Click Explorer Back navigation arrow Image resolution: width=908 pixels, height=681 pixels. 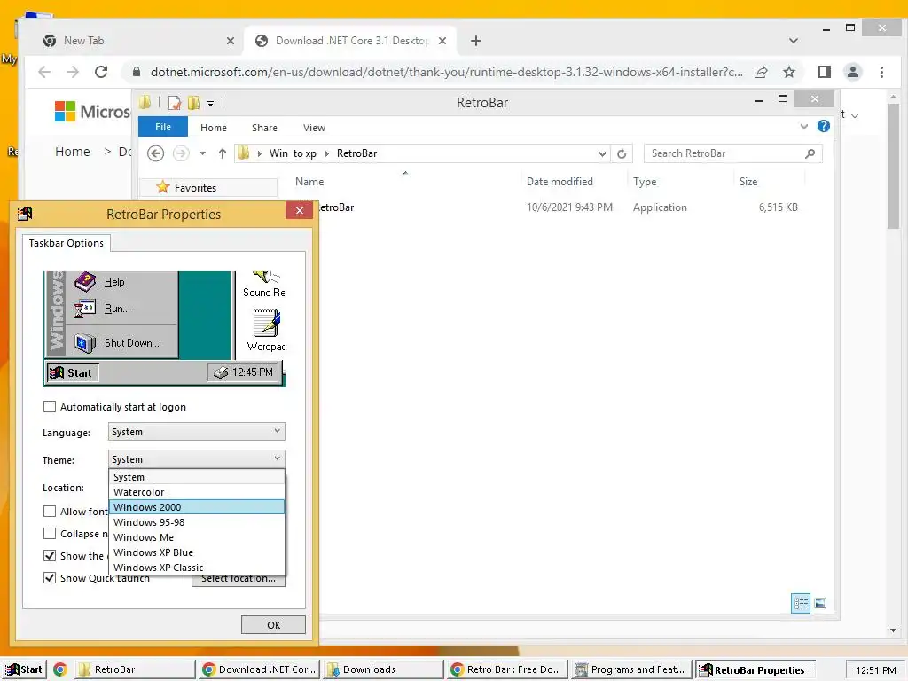(155, 153)
